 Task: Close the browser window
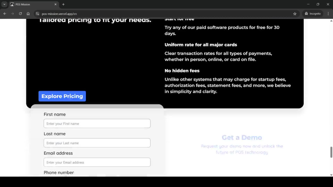pos(328,4)
